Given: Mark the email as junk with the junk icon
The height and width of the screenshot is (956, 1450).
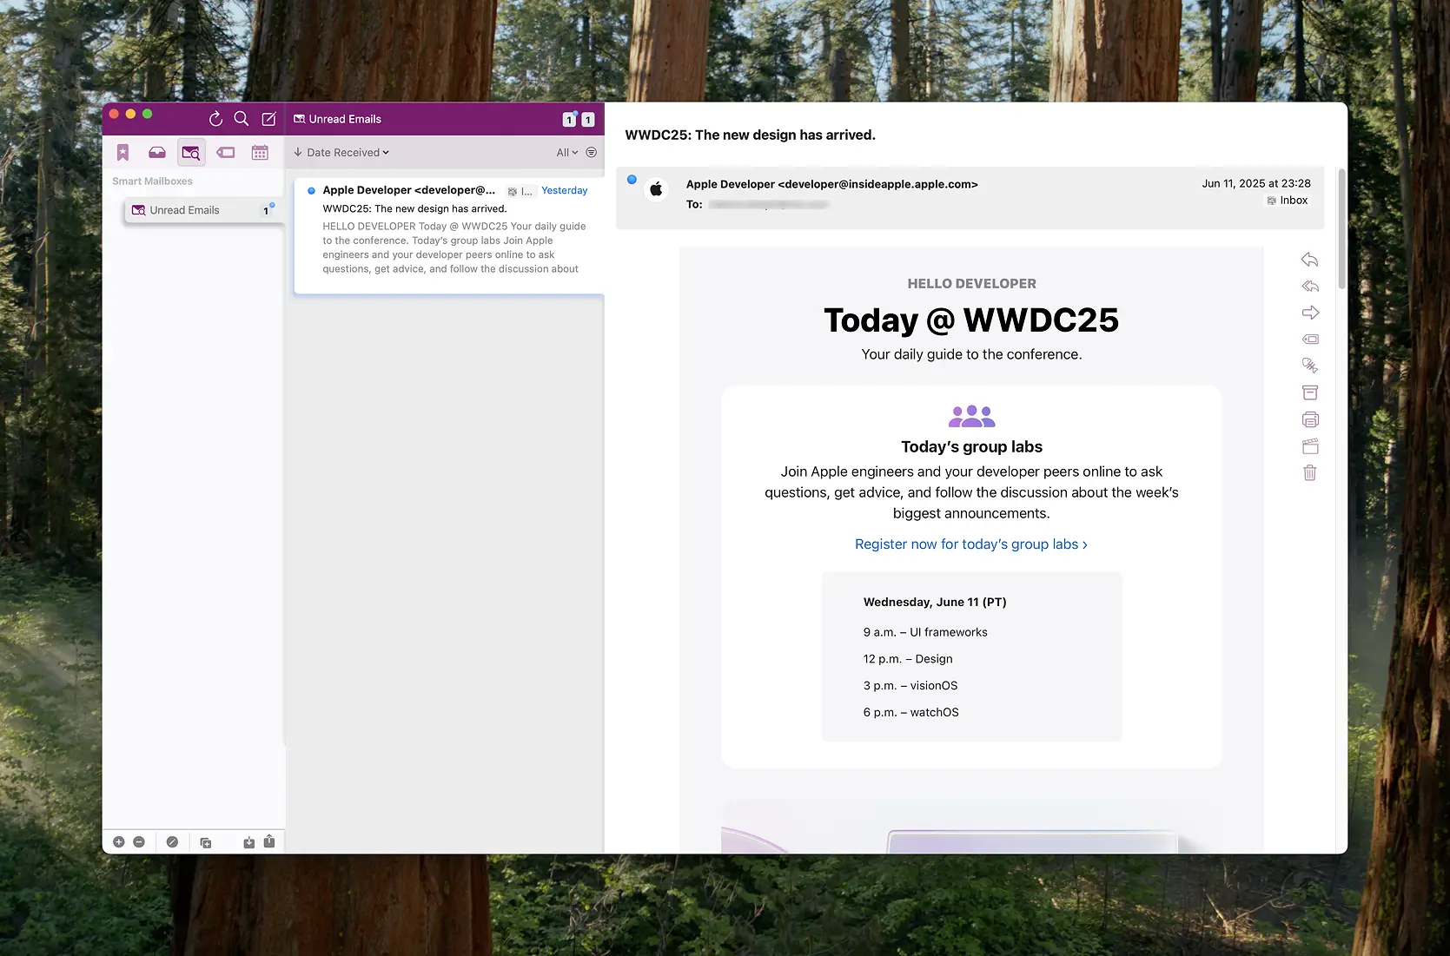Looking at the screenshot, I should [1310, 366].
